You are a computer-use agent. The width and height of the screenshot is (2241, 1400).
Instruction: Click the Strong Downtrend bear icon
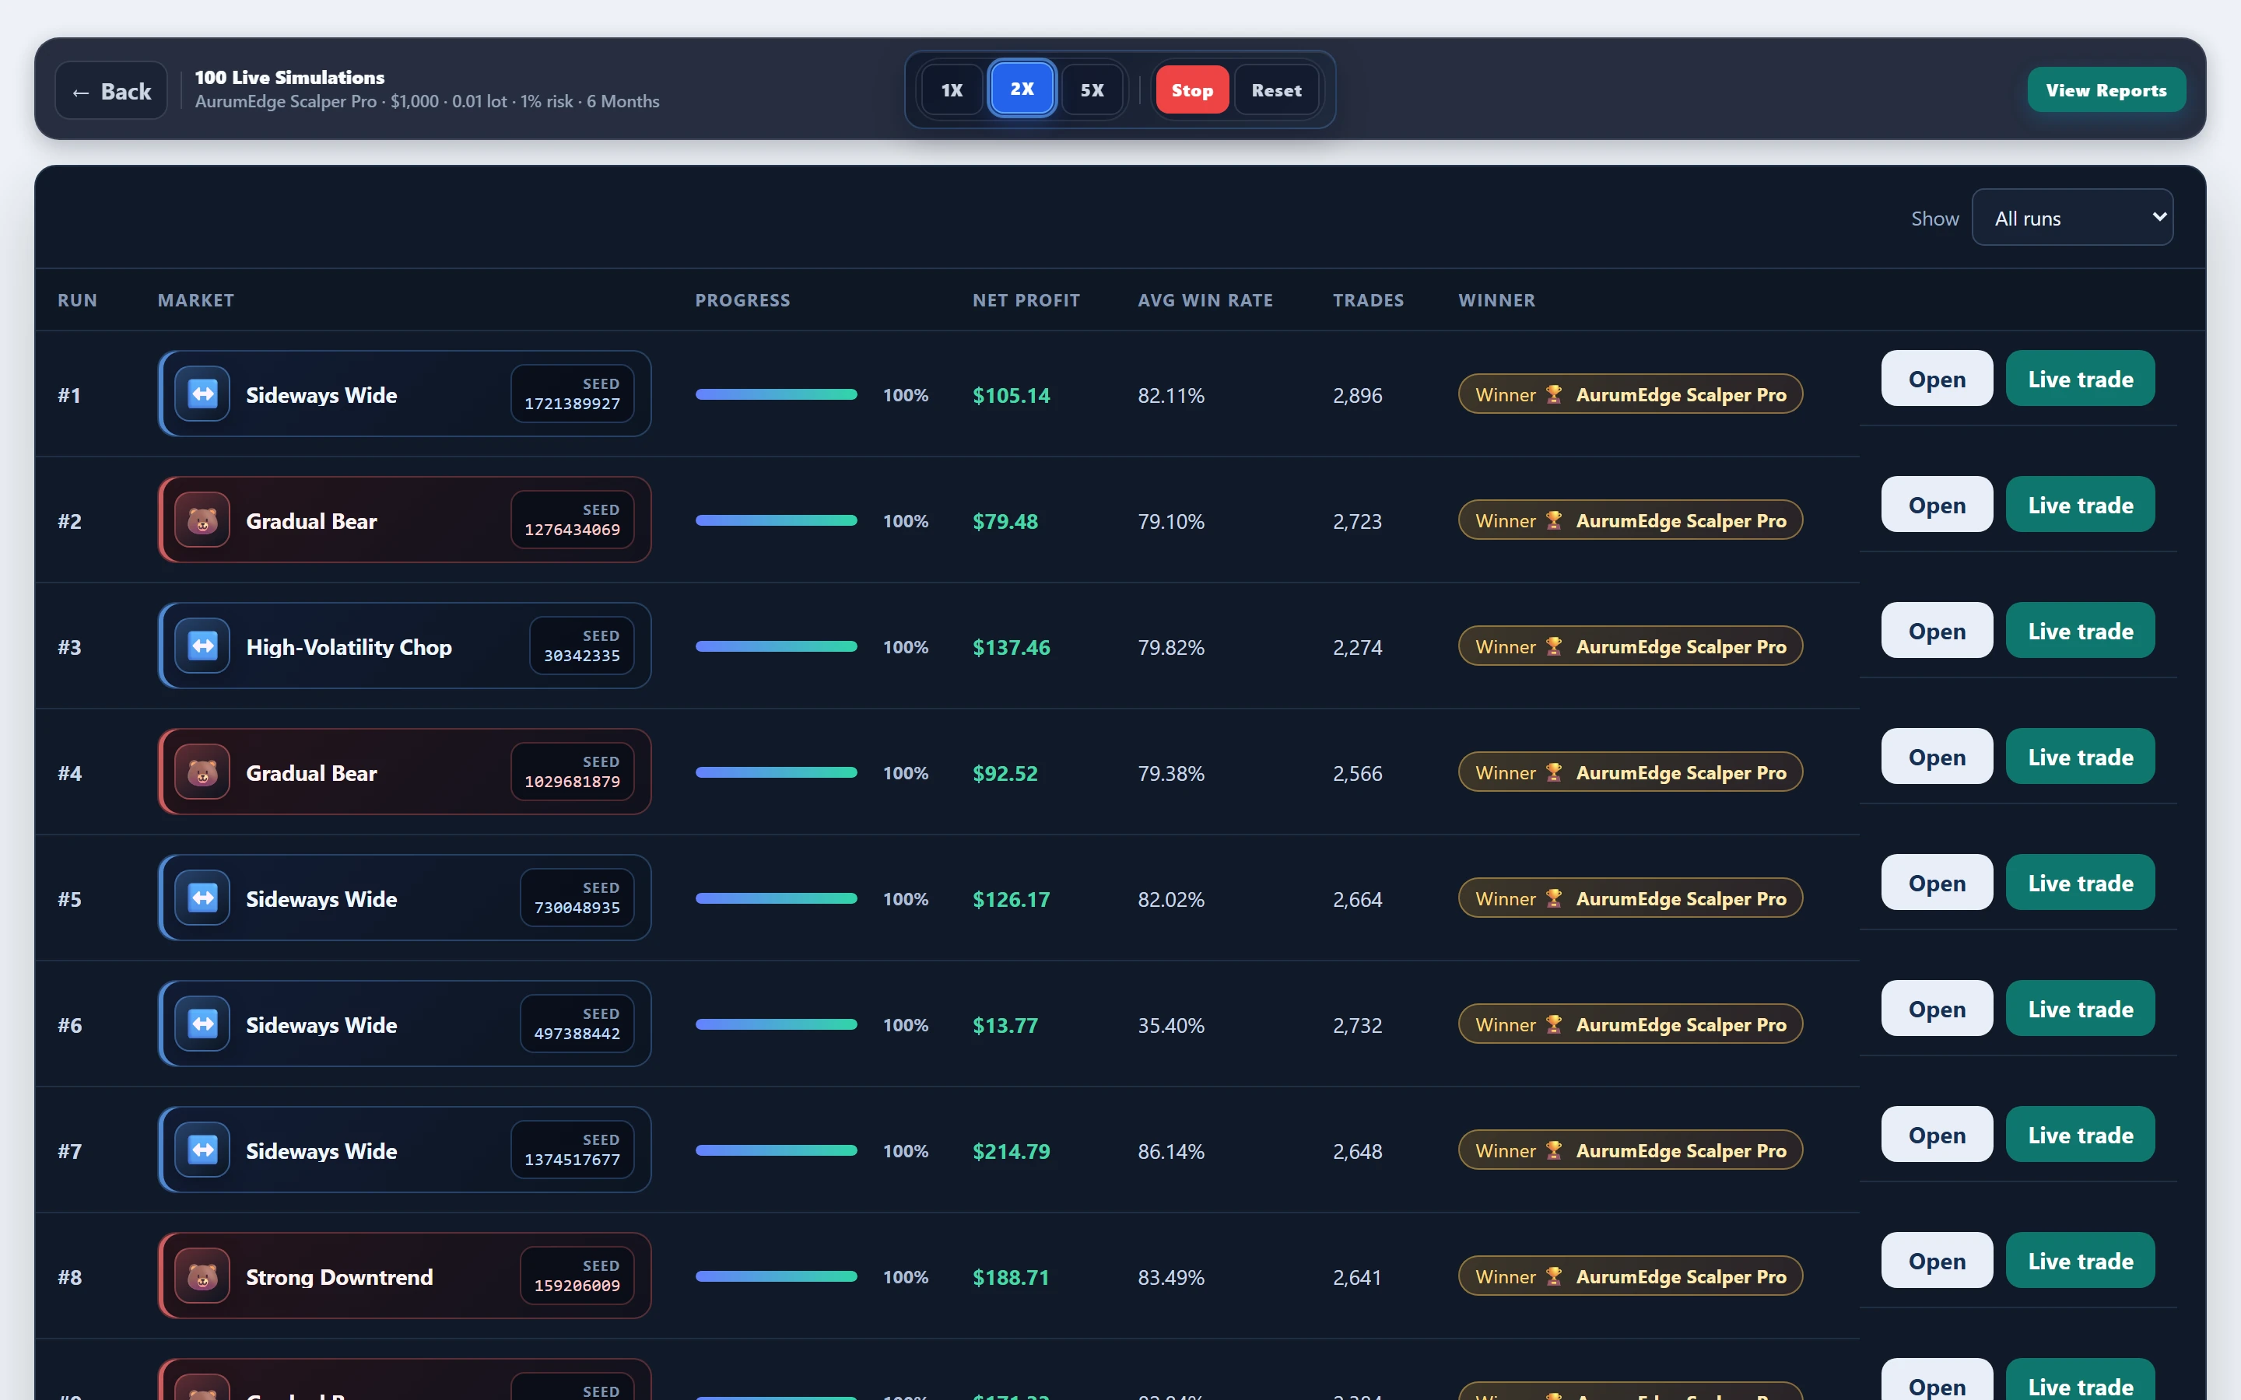(202, 1277)
